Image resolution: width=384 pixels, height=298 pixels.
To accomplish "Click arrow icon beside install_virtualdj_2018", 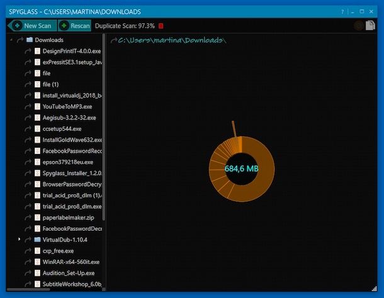I will click(x=28, y=96).
